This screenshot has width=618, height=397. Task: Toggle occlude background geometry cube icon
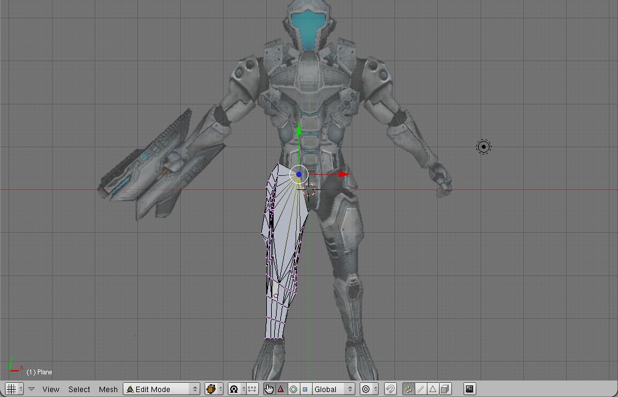[x=445, y=389]
